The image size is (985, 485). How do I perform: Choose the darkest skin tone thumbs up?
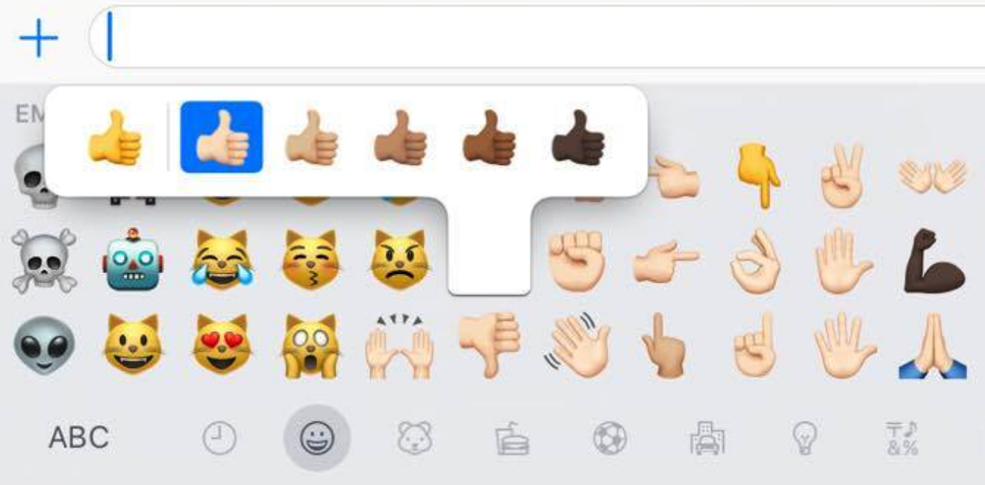578,138
